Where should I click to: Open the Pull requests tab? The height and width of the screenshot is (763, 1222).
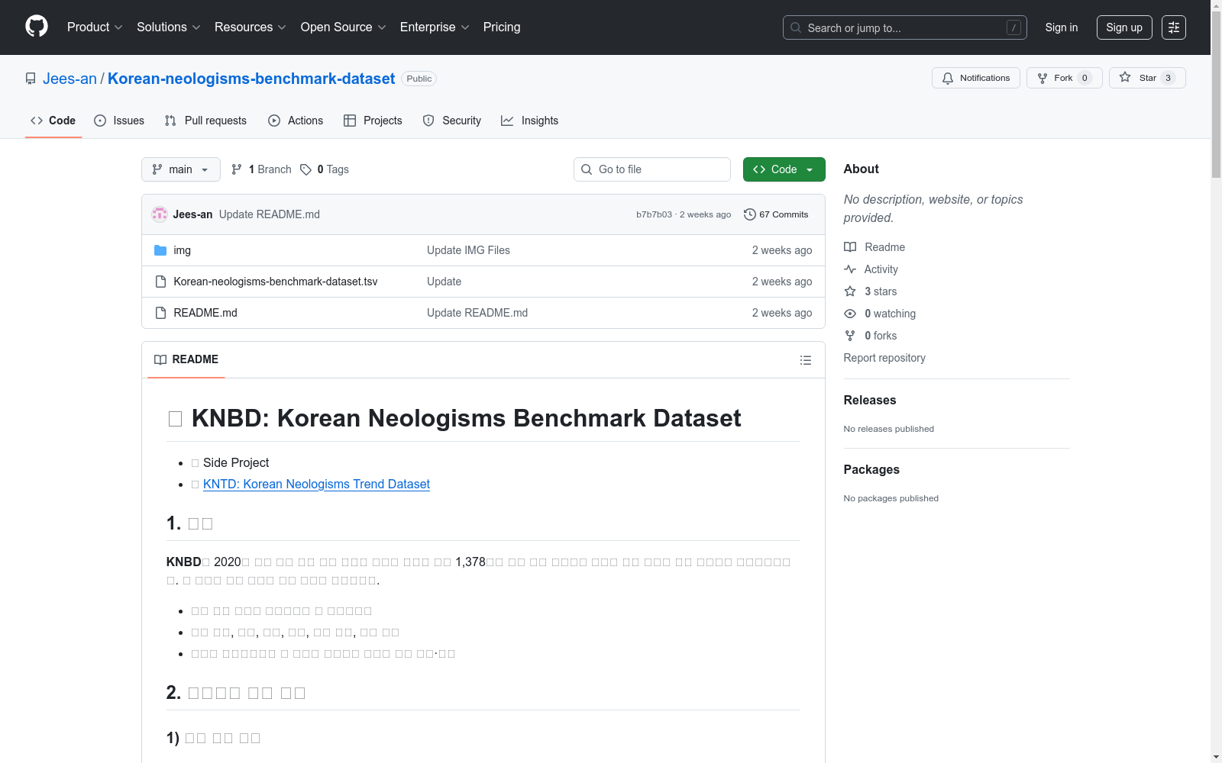pos(205,121)
